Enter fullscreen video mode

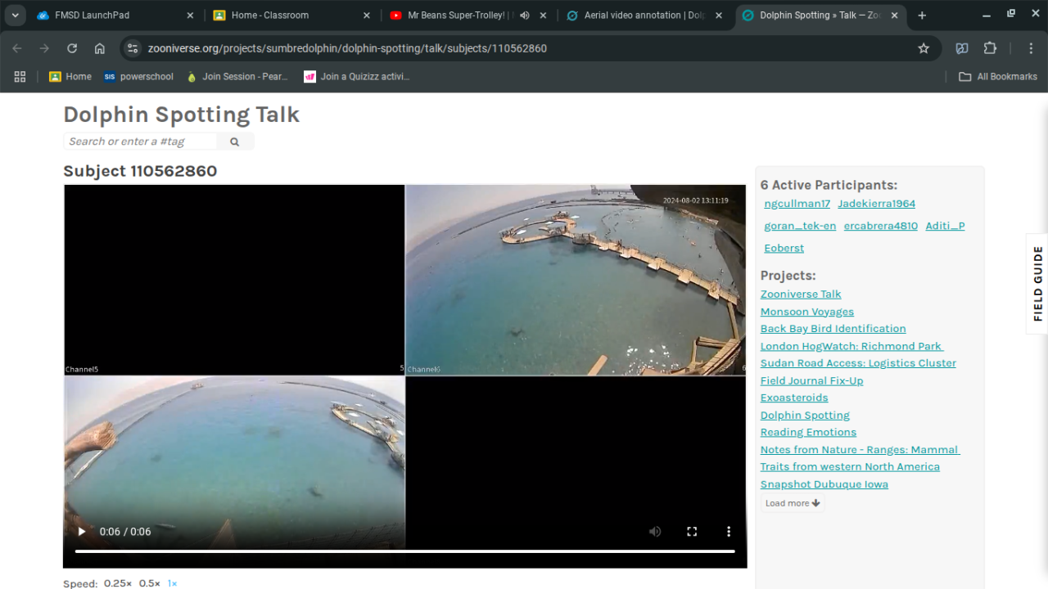[x=692, y=532]
